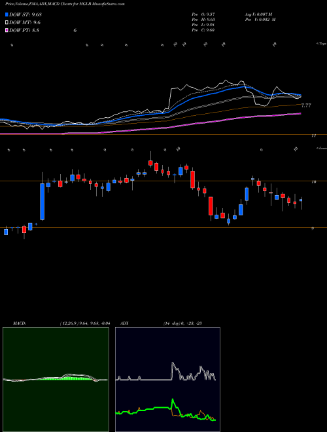Click the blue DOW ST legend swatch
The width and height of the screenshot is (327, 432).
[x=7, y=14]
